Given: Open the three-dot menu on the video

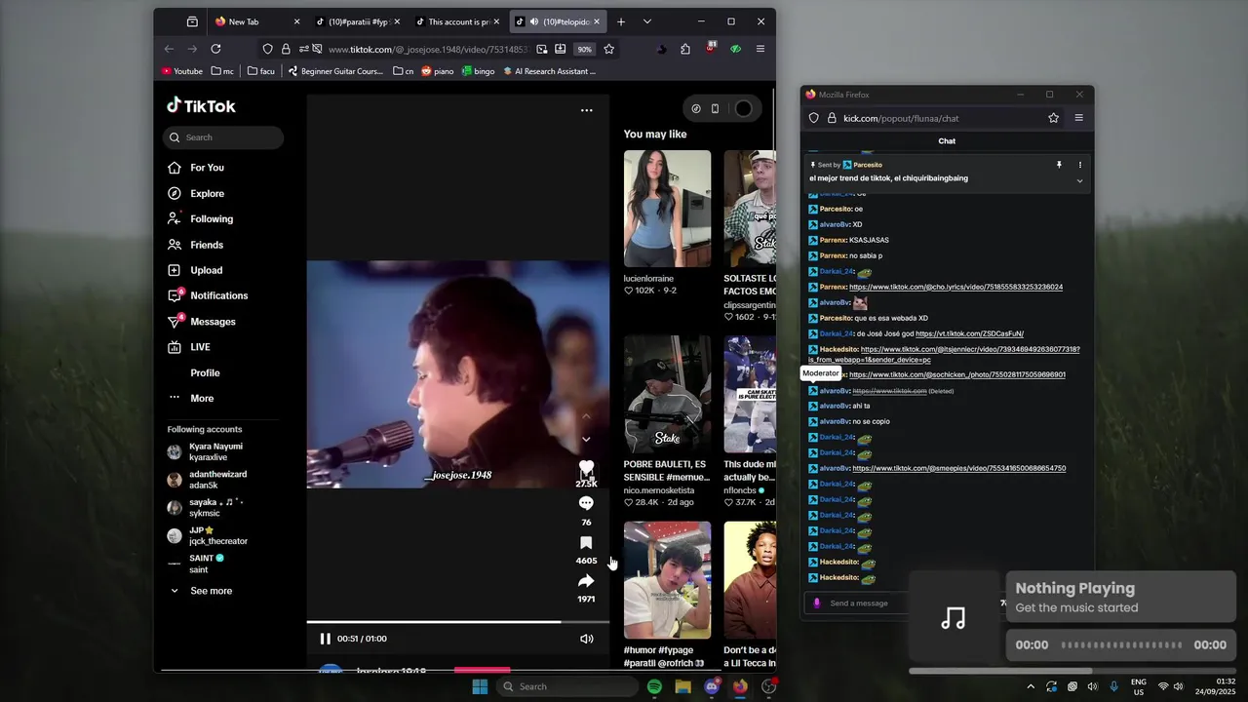Looking at the screenshot, I should pos(586,110).
